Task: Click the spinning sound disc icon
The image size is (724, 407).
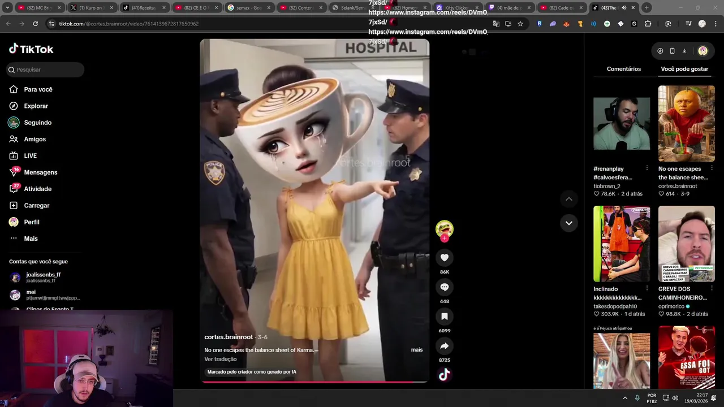Action: [x=445, y=374]
